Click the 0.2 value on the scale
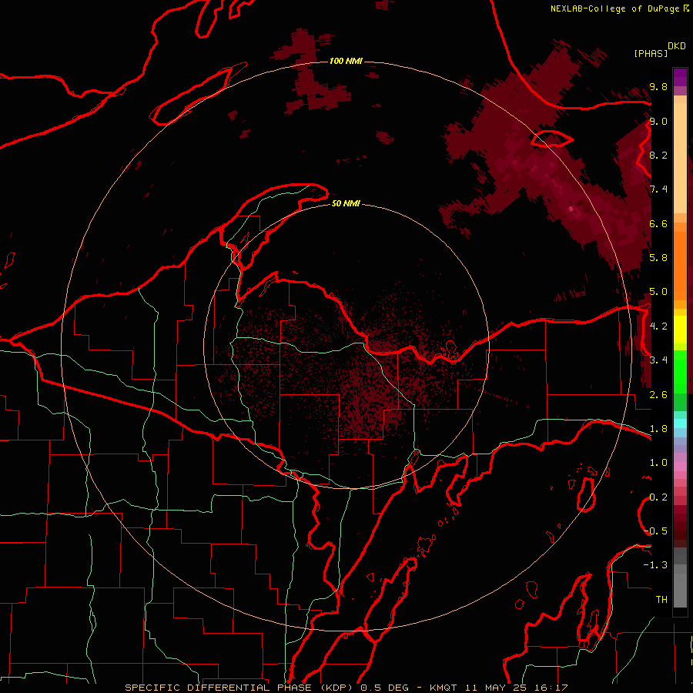Image resolution: width=693 pixels, height=693 pixels. coord(658,497)
